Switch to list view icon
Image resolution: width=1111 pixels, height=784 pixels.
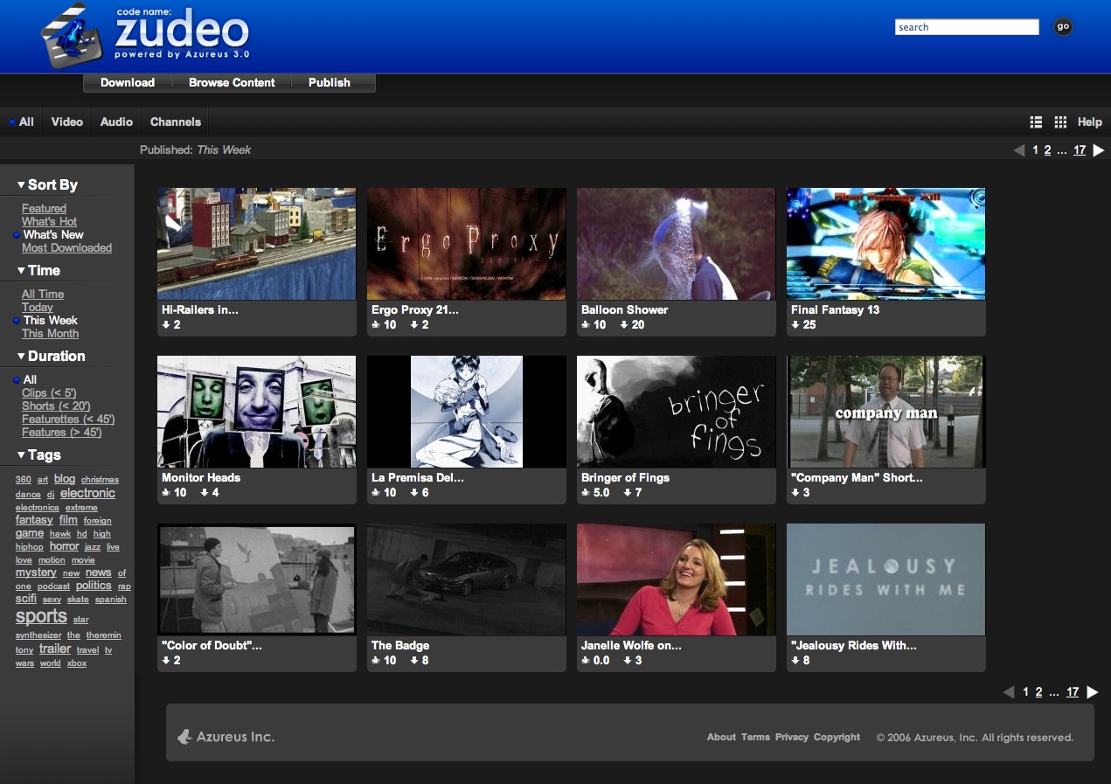1036,122
